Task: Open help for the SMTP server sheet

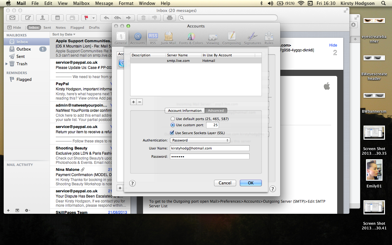Action: coord(132,183)
